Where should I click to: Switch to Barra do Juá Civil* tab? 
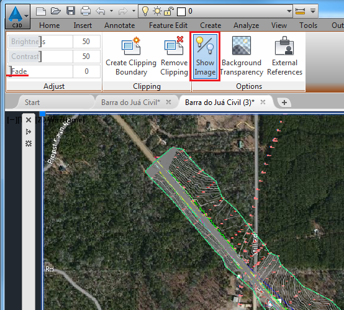(130, 103)
